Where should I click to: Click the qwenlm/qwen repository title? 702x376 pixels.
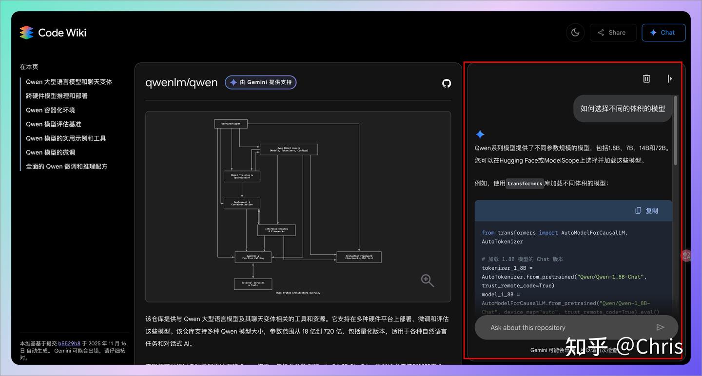181,82
